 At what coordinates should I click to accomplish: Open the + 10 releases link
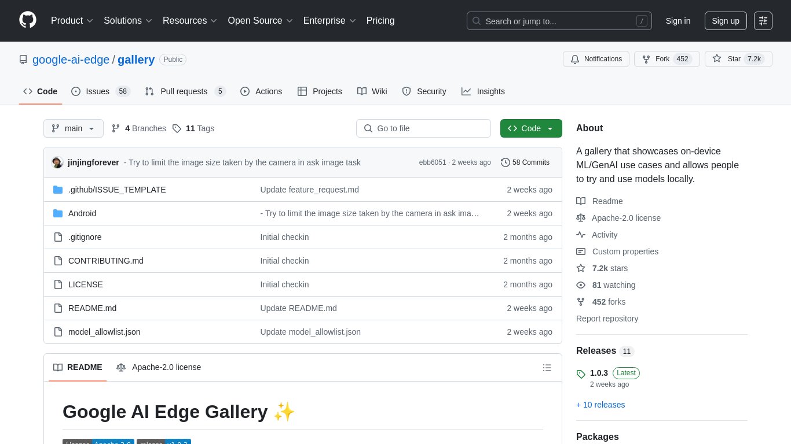pyautogui.click(x=600, y=405)
